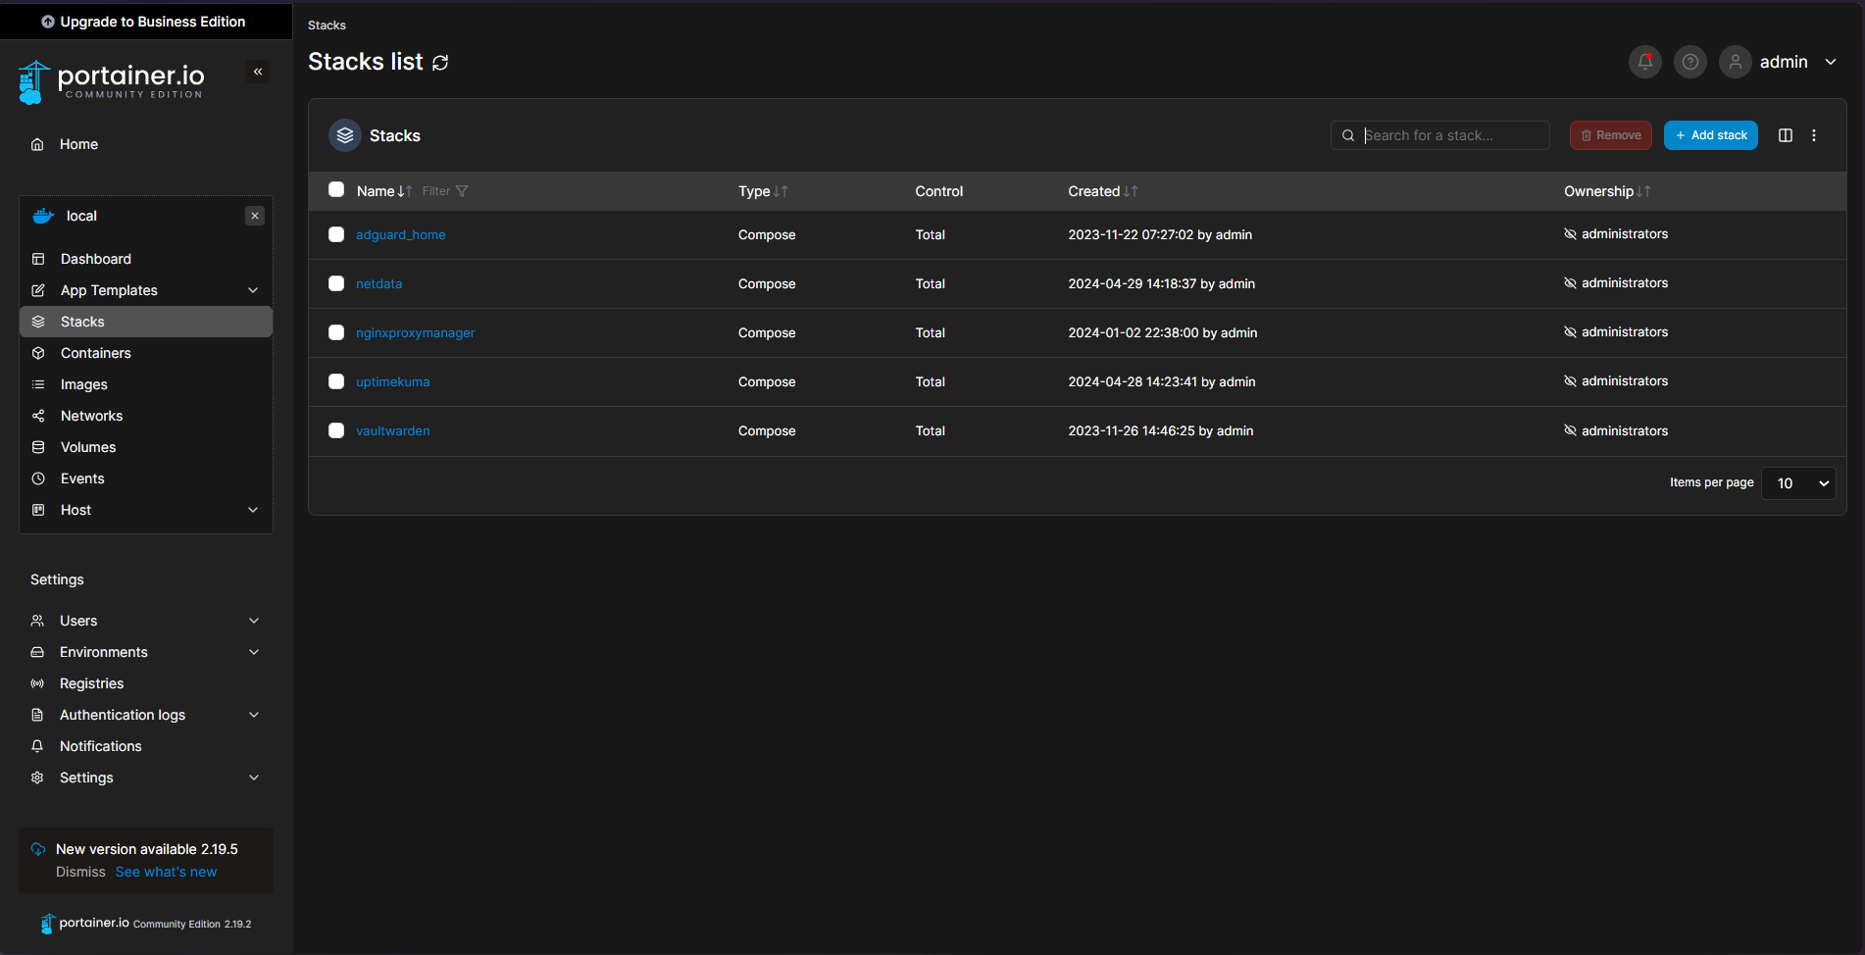Open the notification bell
Screen dimensions: 1865x955
point(1644,62)
